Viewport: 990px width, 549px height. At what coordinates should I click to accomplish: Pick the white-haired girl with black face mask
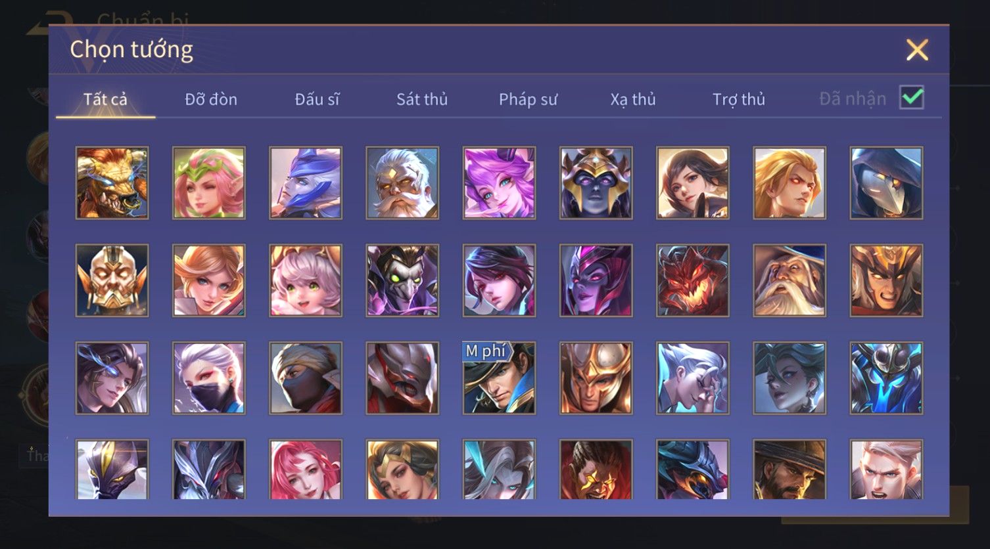208,378
